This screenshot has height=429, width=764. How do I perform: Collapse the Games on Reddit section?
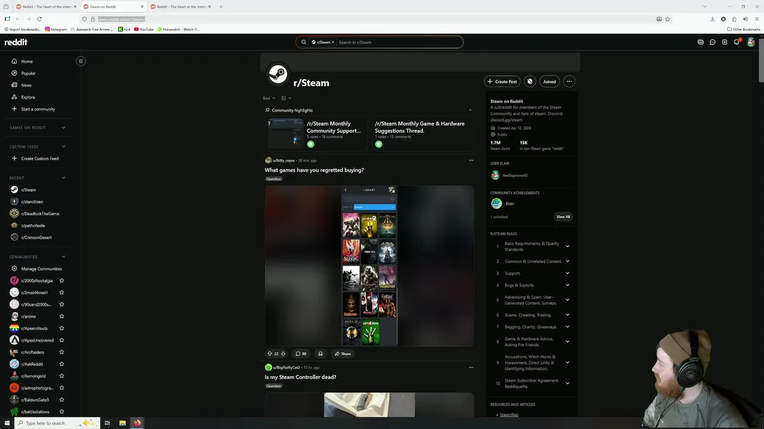(63, 128)
